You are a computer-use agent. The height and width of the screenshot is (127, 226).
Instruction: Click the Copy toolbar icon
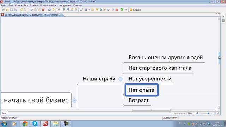click(35, 10)
